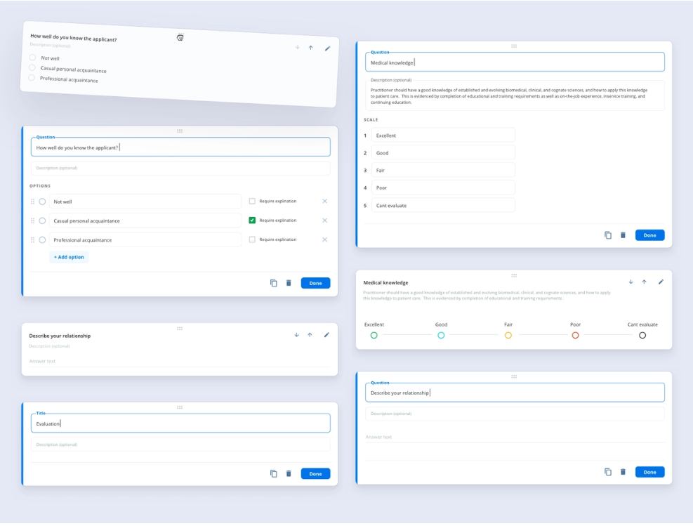This screenshot has height=526, width=693.
Task: Click '+ Add option' button
Action: [69, 257]
